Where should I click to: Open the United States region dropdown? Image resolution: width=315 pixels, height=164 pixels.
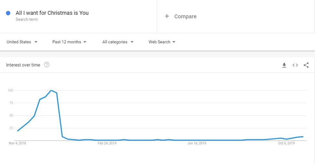(22, 42)
